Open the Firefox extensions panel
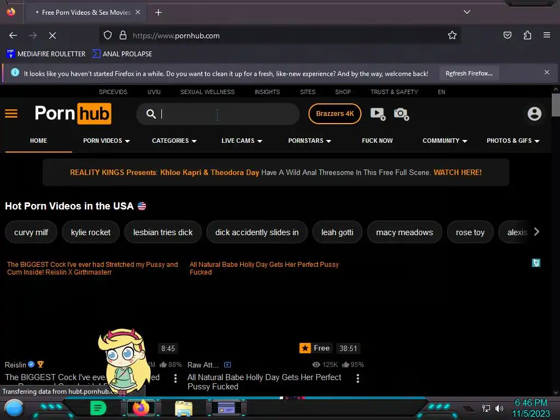The width and height of the screenshot is (560, 420). click(x=527, y=35)
